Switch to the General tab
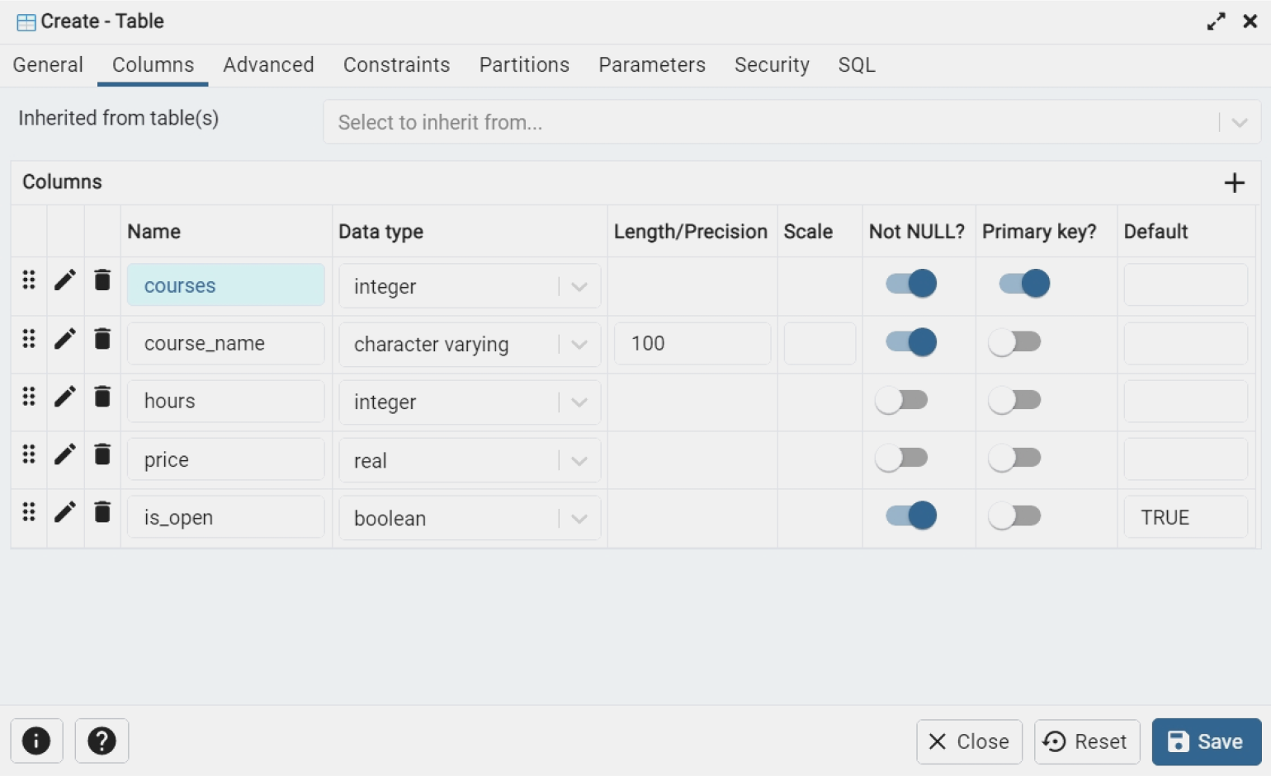Image resolution: width=1271 pixels, height=776 pixels. coord(48,65)
